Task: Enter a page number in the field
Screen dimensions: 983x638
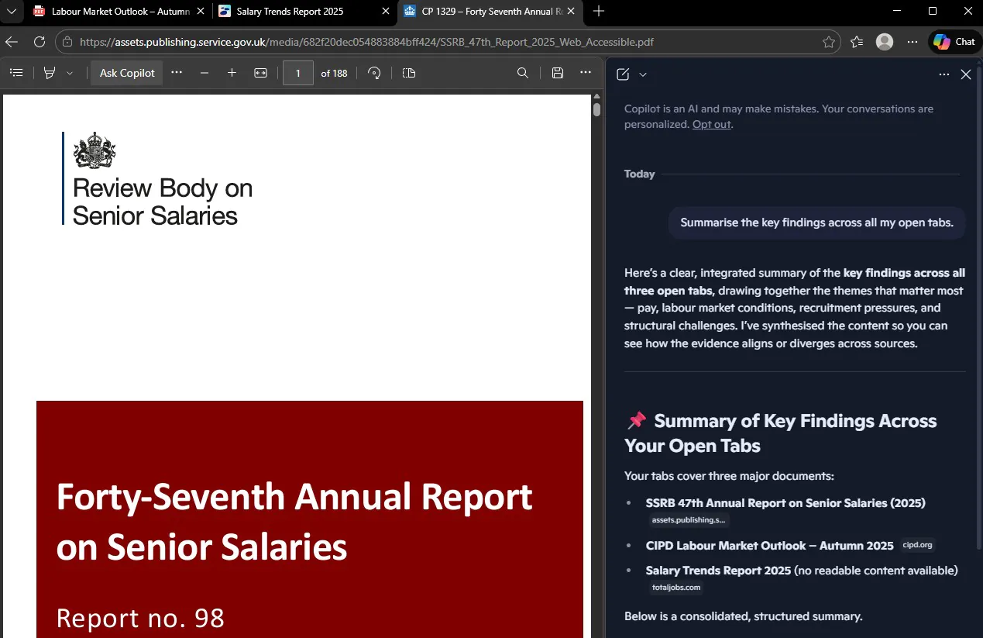Action: (297, 72)
